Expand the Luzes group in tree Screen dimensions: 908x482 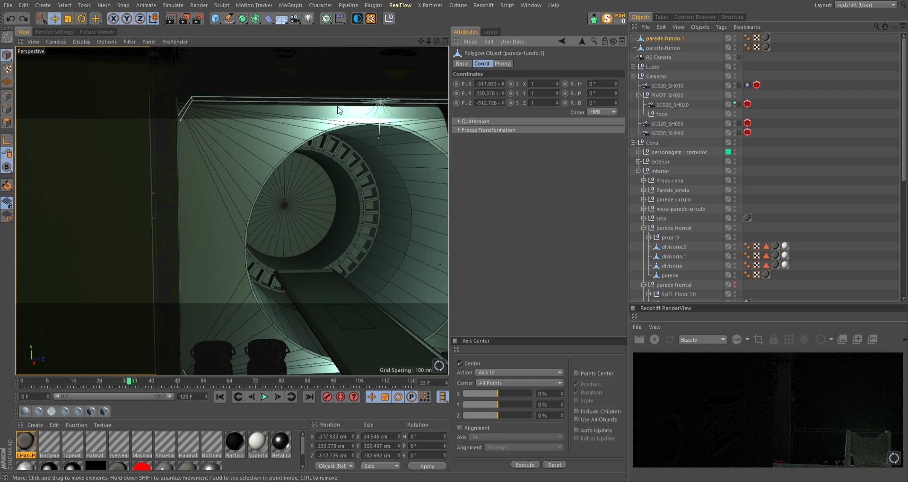633,67
